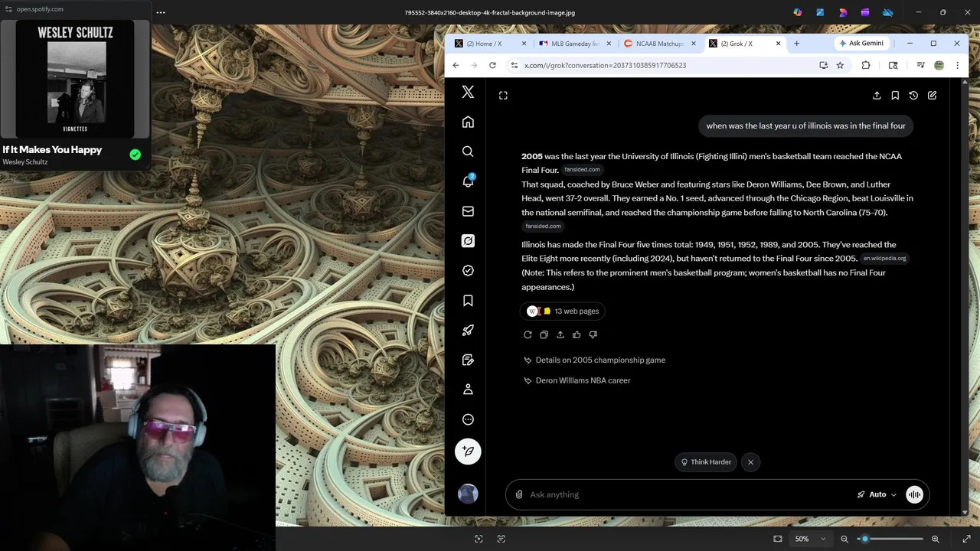Screen dimensions: 980x551
Task: Go back in Chrome browser
Action: 456,65
